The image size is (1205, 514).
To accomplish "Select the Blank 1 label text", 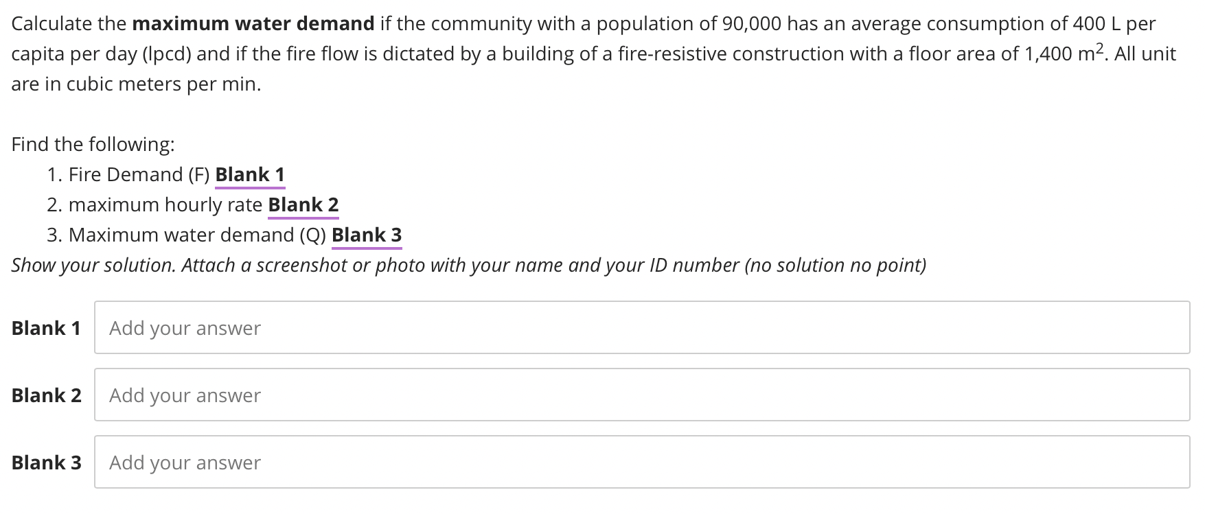I will tap(45, 328).
